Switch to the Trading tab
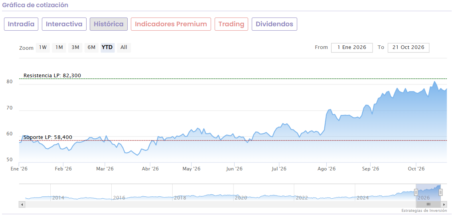 (231, 24)
